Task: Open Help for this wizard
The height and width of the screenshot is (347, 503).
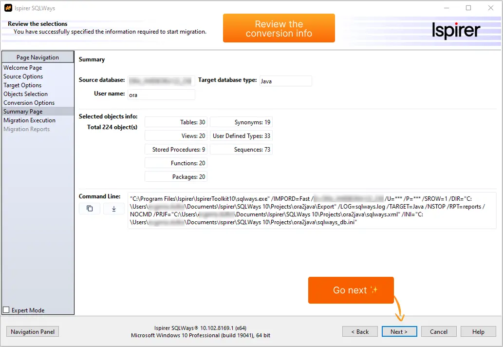Action: click(478, 331)
